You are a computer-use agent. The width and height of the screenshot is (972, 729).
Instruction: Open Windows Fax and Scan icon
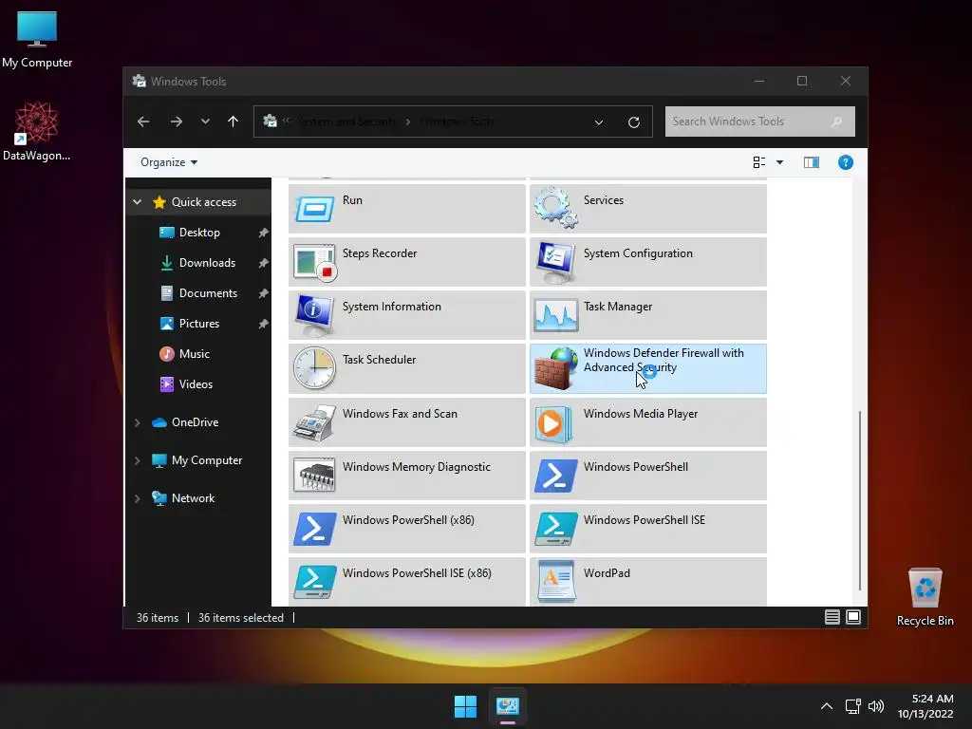click(x=315, y=422)
